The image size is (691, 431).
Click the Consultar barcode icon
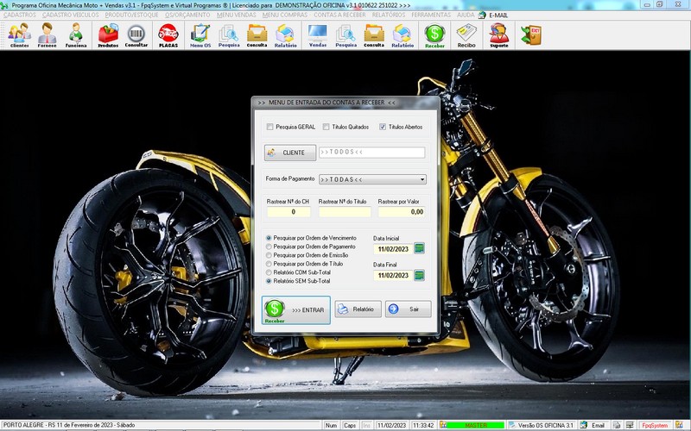tap(136, 35)
